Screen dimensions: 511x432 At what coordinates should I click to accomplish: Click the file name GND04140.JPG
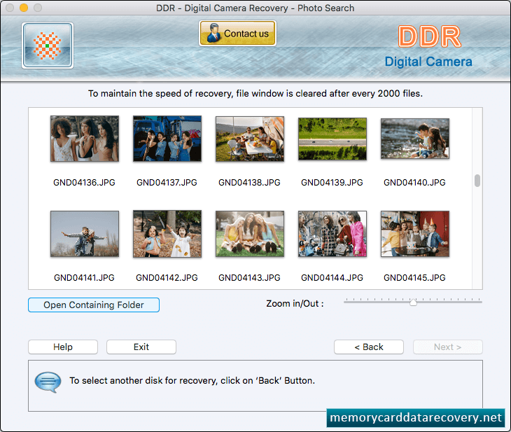click(414, 183)
